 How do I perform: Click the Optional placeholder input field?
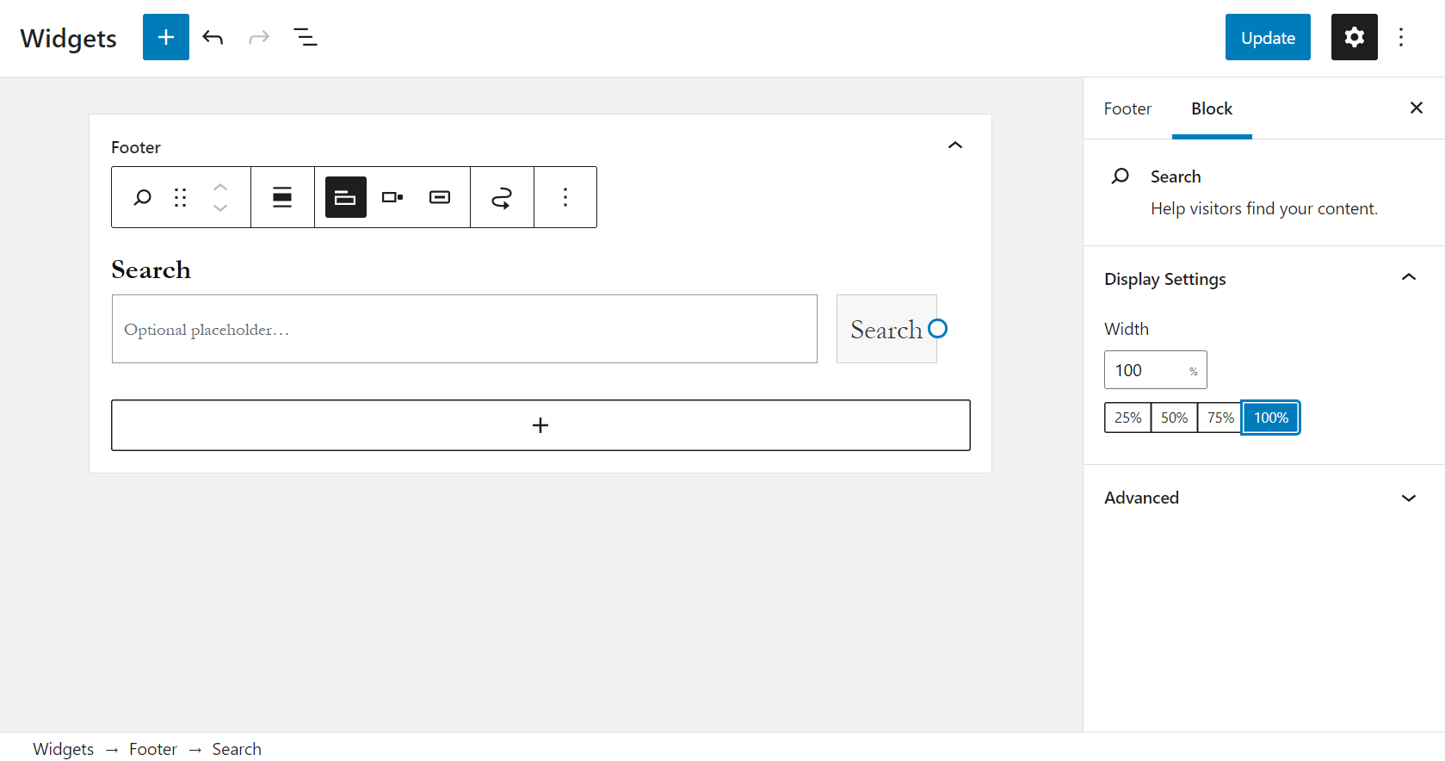pos(464,329)
